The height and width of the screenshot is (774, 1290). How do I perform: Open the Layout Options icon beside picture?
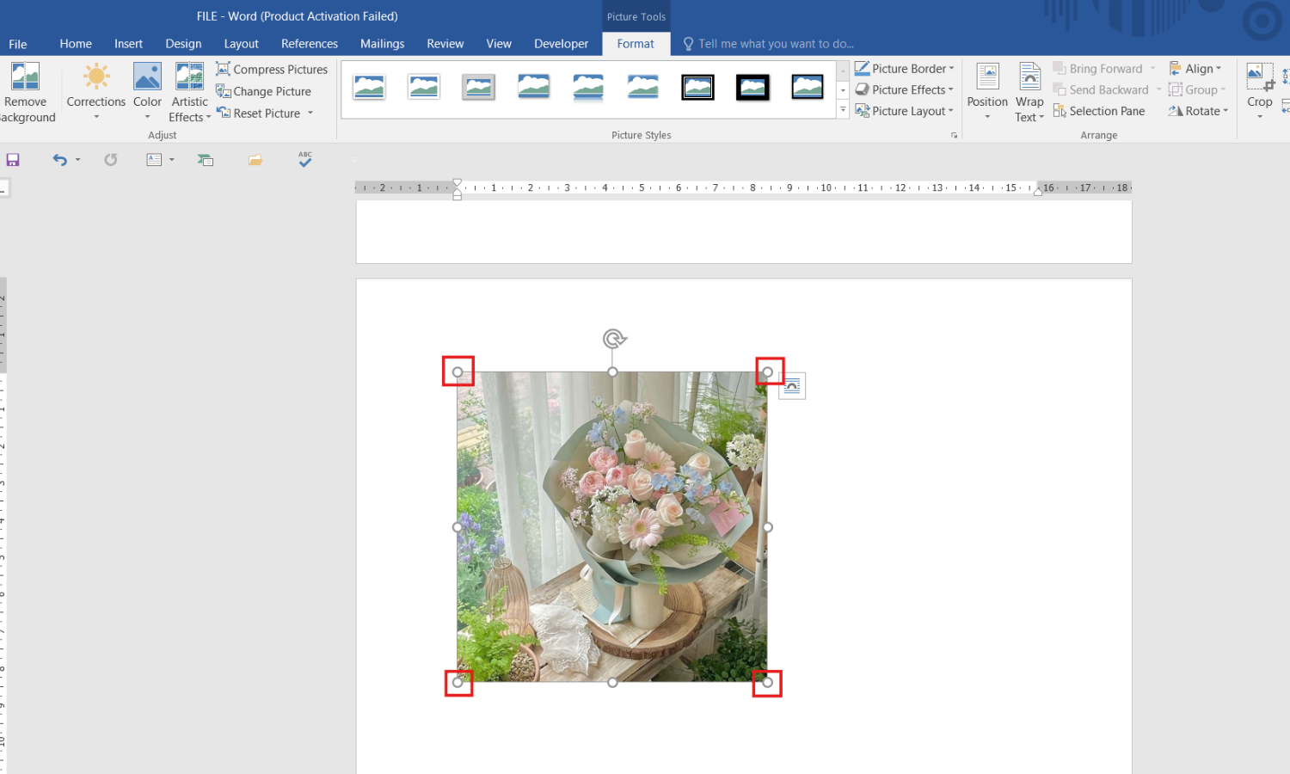792,386
